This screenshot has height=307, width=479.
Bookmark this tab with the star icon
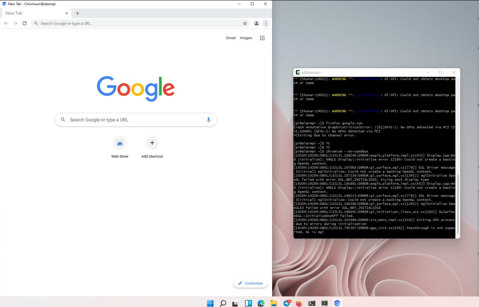[245, 23]
